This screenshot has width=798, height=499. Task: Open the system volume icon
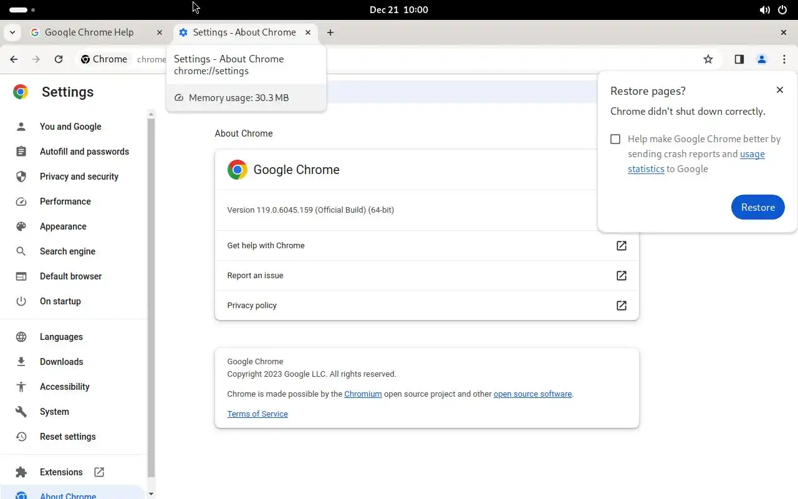point(764,10)
